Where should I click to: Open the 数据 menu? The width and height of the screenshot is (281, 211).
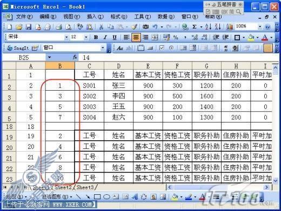tap(166, 17)
